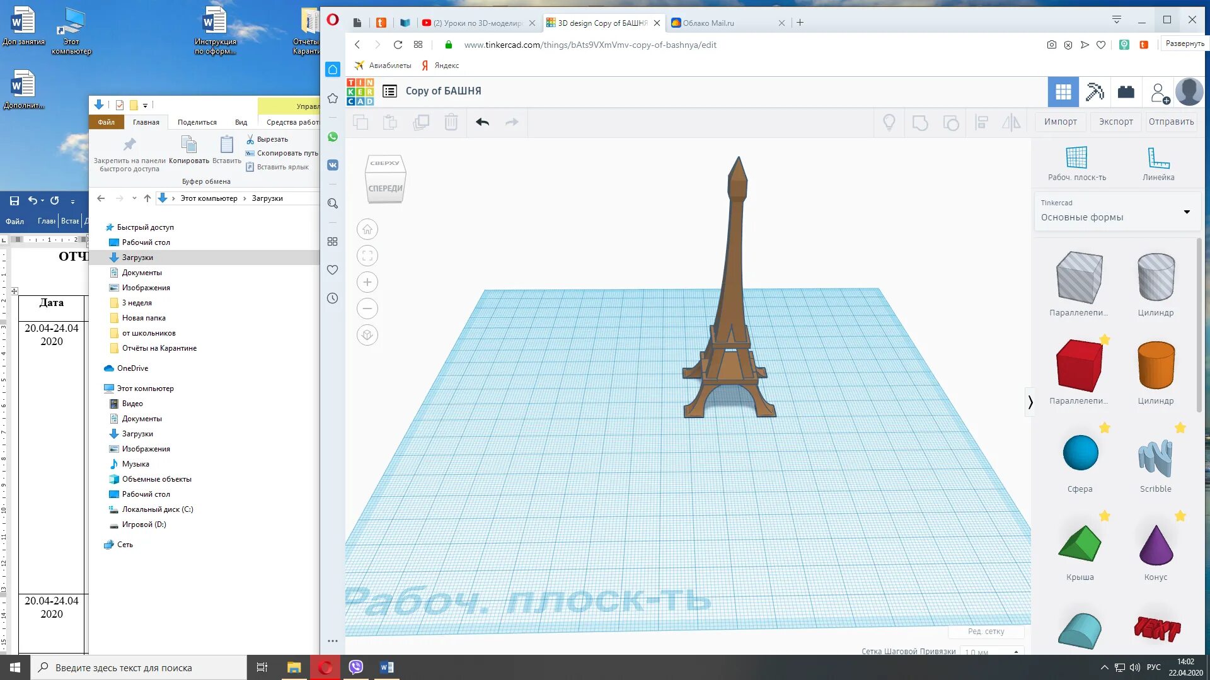
Task: Toggle orthographic perspective view cube icon
Action: [367, 335]
